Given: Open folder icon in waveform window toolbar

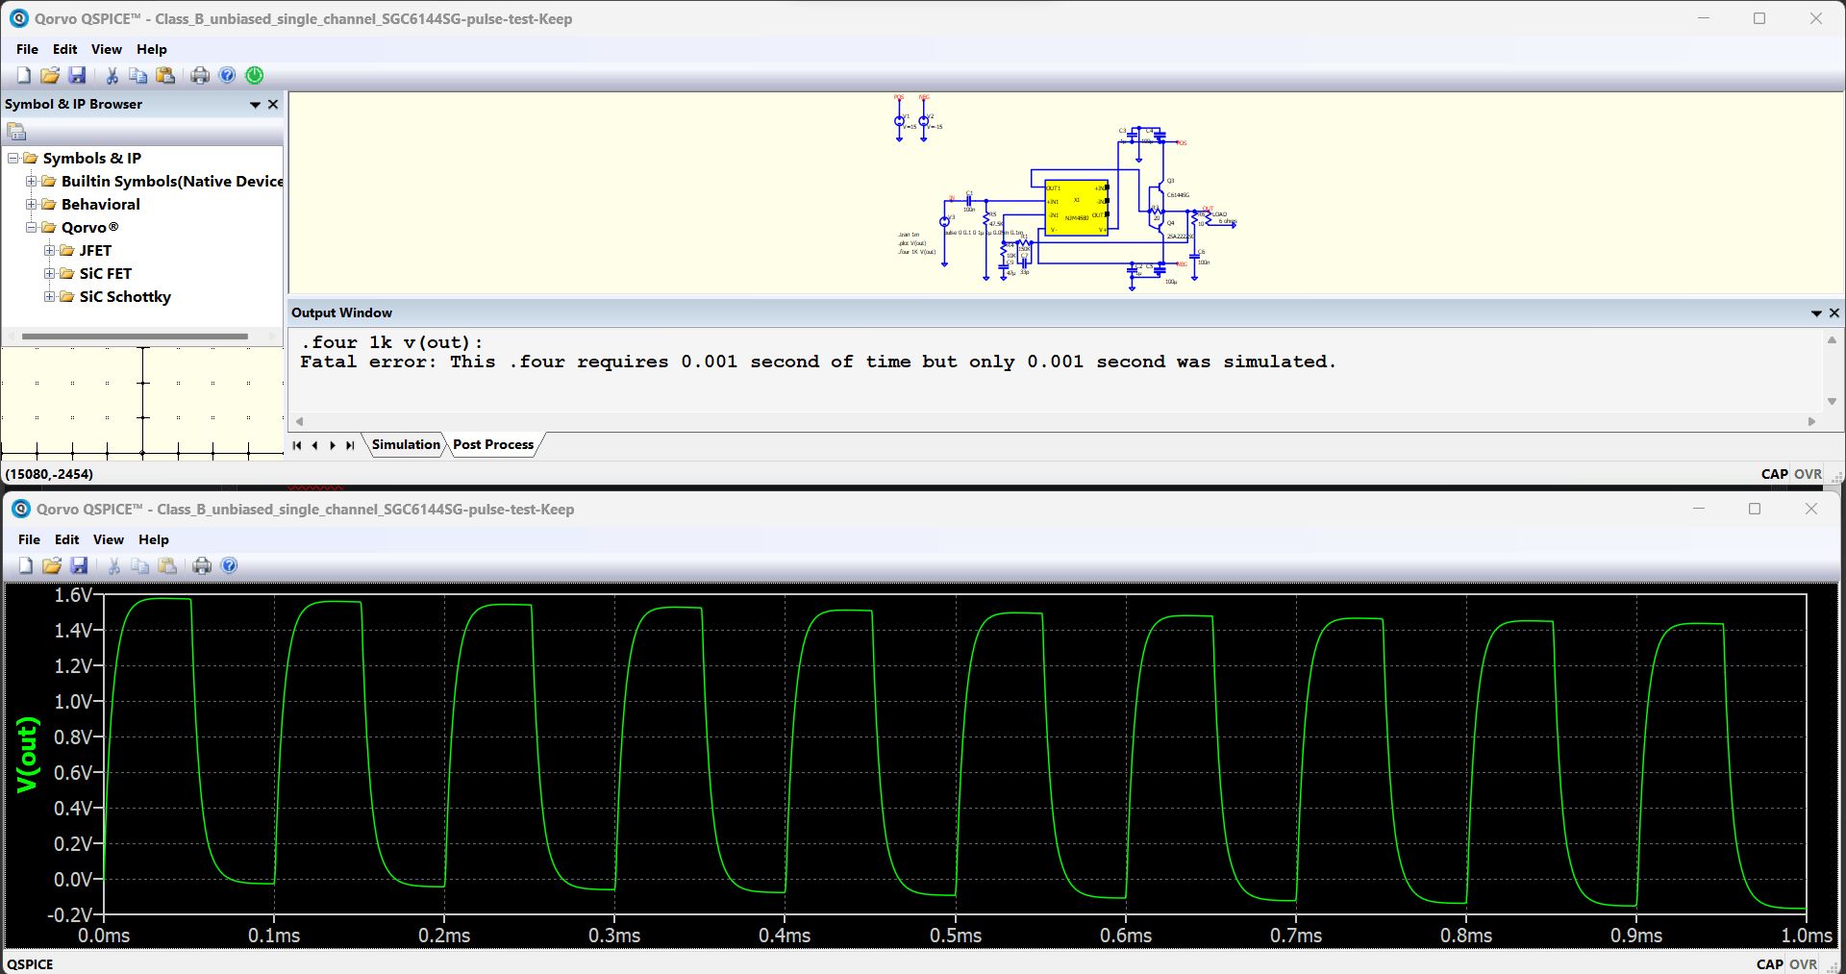Looking at the screenshot, I should (52, 565).
